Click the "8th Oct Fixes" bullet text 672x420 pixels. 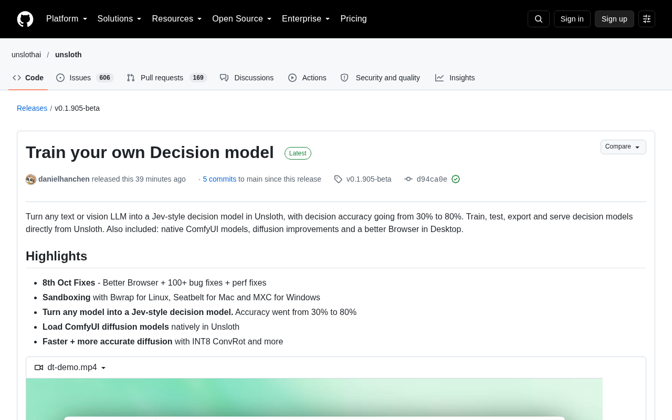[x=69, y=283]
